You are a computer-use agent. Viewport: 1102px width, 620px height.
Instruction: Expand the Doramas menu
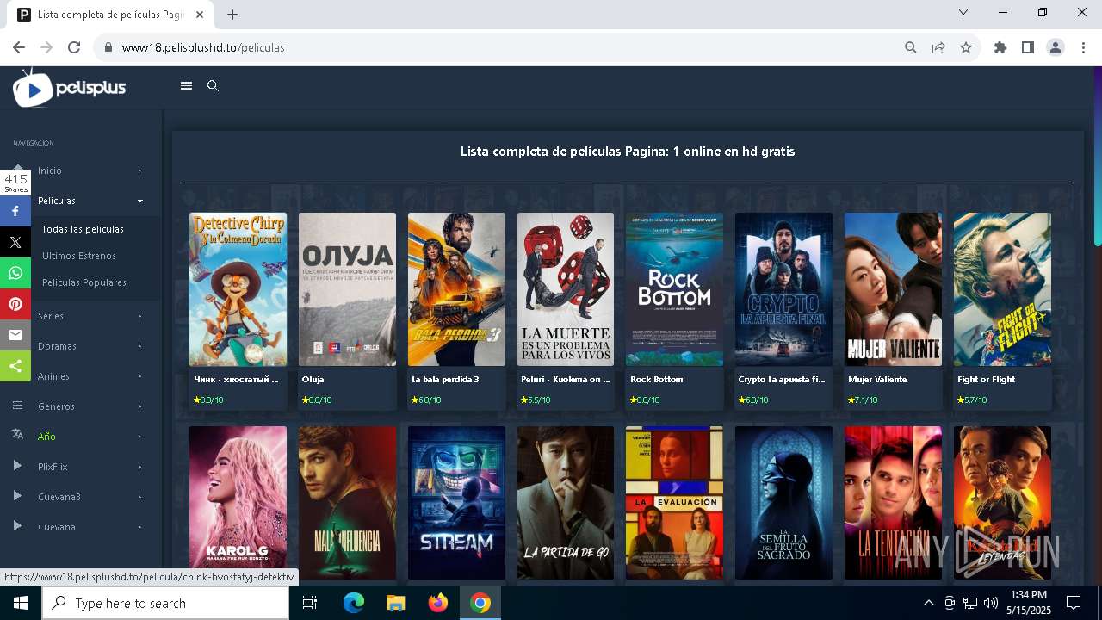coord(81,346)
